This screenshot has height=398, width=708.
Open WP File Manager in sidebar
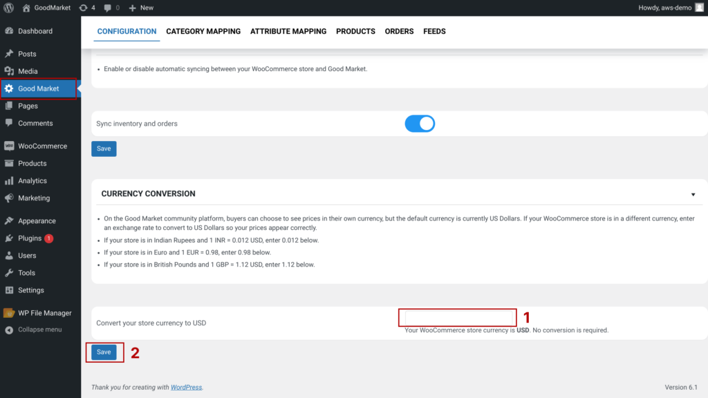pyautogui.click(x=44, y=313)
